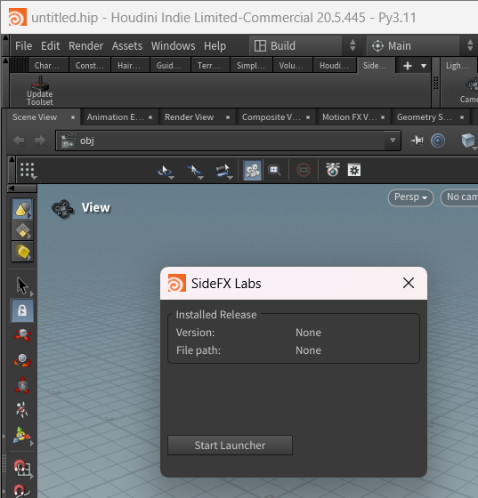Image resolution: width=478 pixels, height=498 pixels.
Task: Click the Update Toolset shelf tool
Action: click(x=40, y=91)
